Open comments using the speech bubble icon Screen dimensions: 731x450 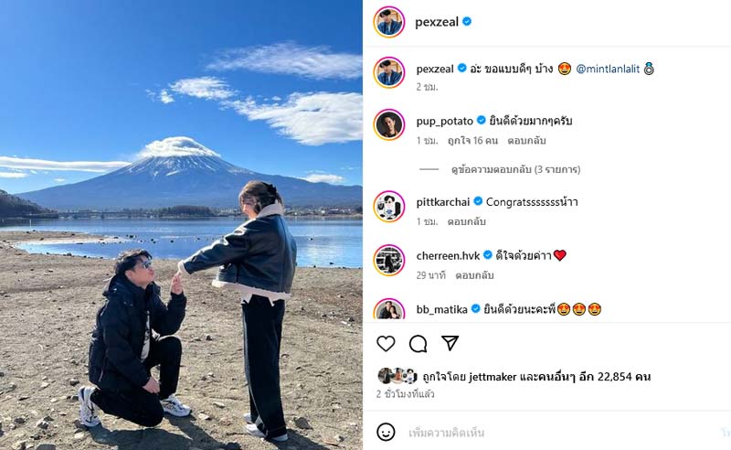[x=418, y=344]
